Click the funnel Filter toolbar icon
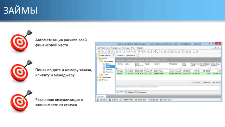Screen dimensions: 225x127 (120, 52)
